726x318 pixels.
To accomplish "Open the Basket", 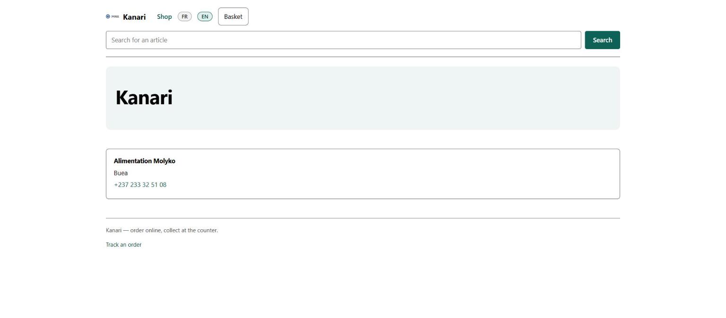I will (x=233, y=17).
